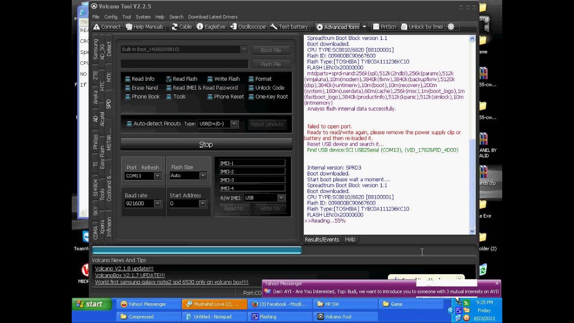574x323 pixels.
Task: Switch to Untitled - Notepad in taskbar
Action: tap(215, 317)
